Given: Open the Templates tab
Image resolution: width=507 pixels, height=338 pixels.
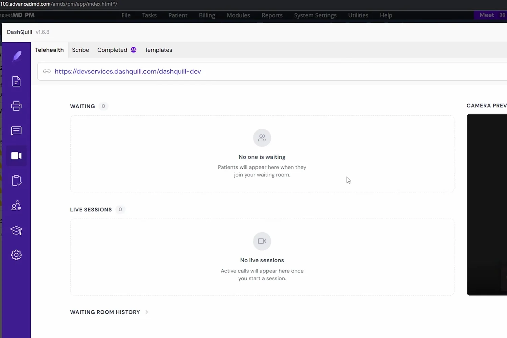Looking at the screenshot, I should point(159,50).
